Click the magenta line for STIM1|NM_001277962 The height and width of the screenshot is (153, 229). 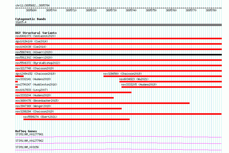coord(118,143)
